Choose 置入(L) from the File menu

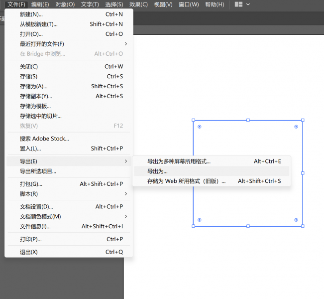pyautogui.click(x=30, y=149)
